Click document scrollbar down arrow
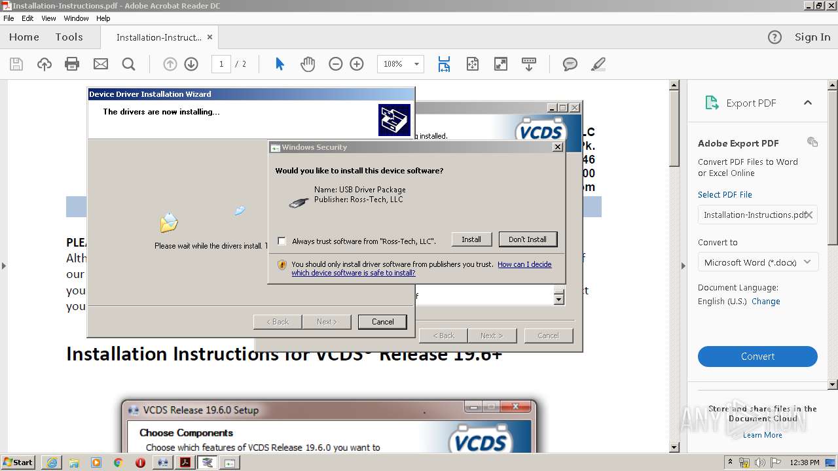838x471 pixels. (674, 447)
